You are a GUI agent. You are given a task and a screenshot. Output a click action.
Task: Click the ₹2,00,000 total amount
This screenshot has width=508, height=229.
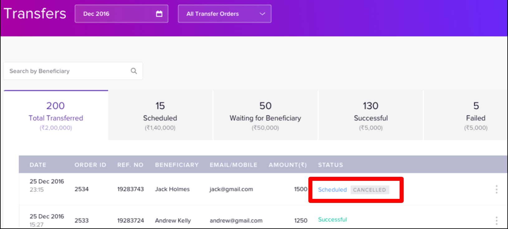click(x=56, y=128)
